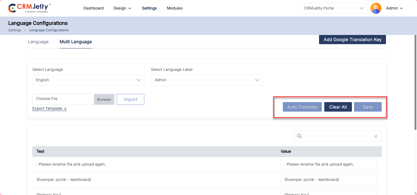
Task: Click the '(Example: portal - dashboard)' value field
Action: [329, 180]
